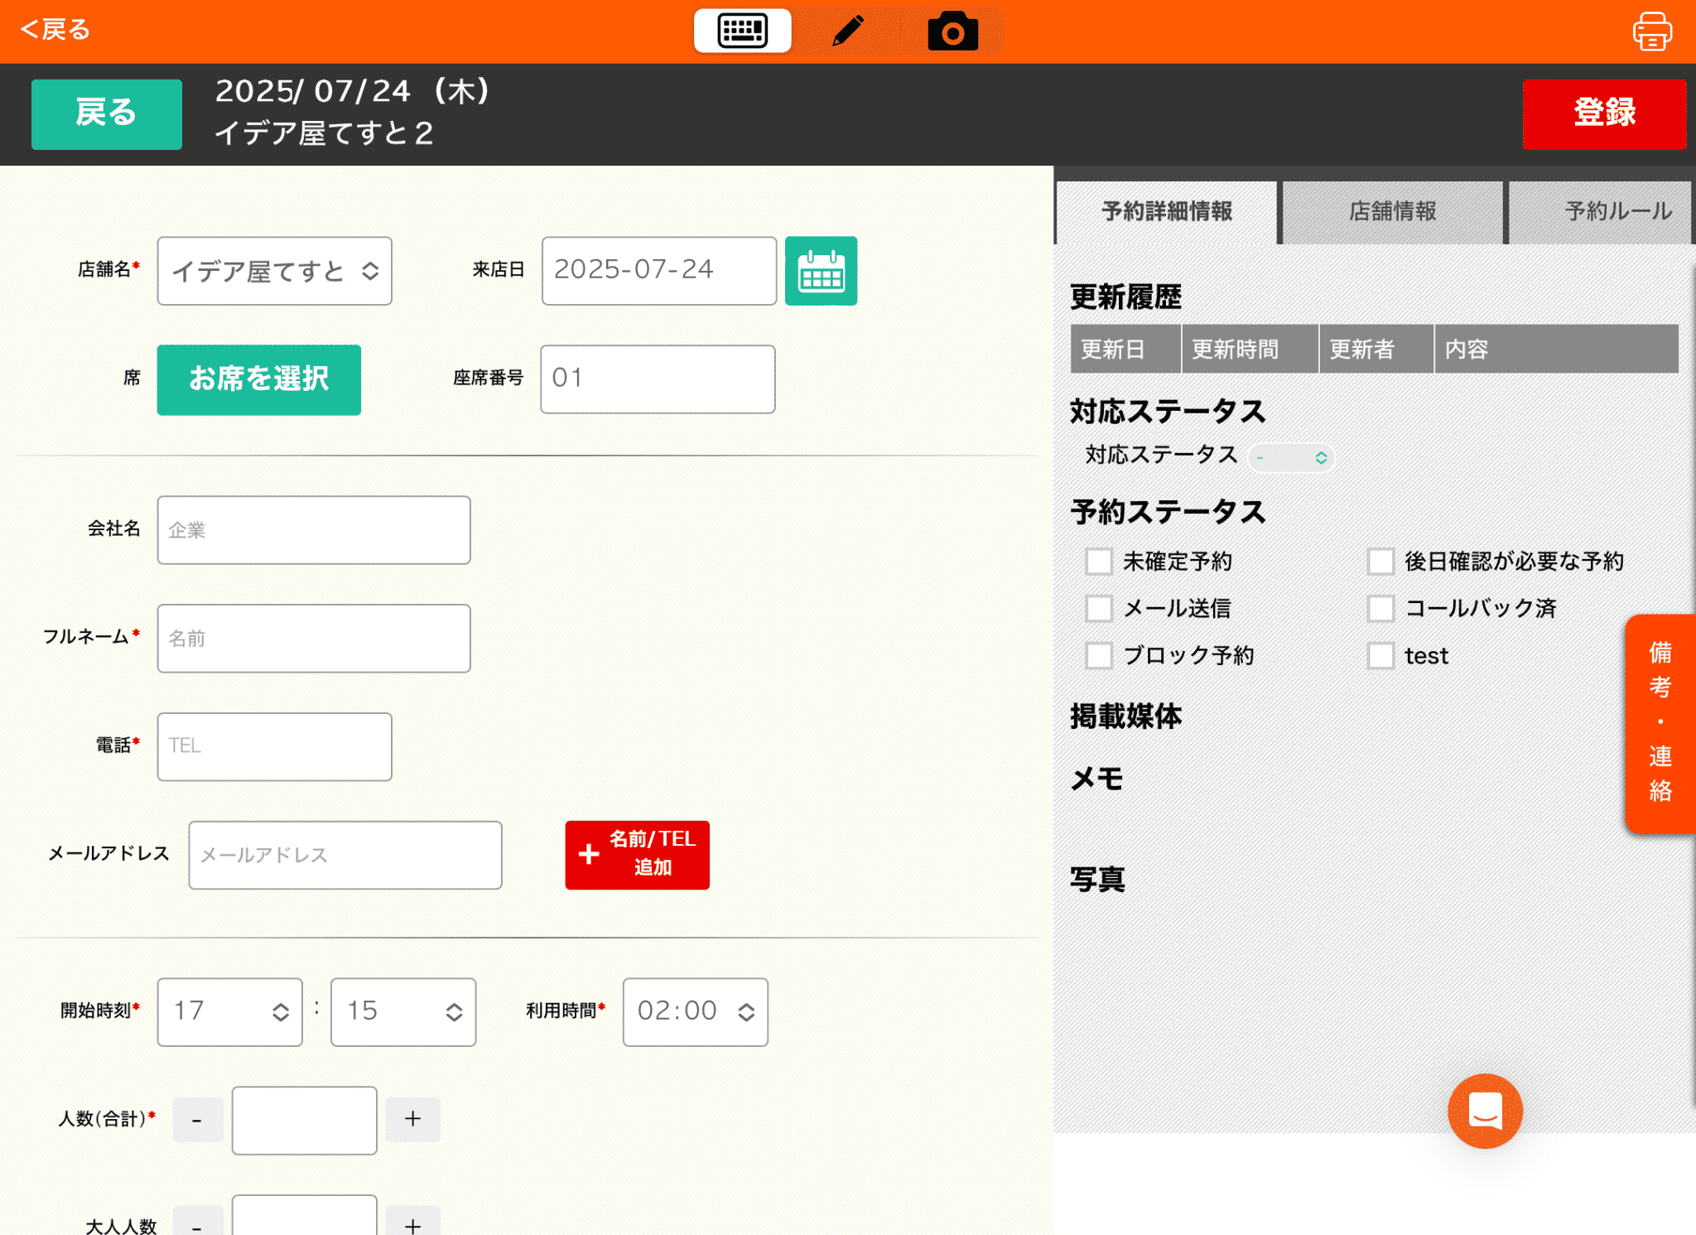Add another 名前/TEL entry
The height and width of the screenshot is (1235, 1696).
click(637, 855)
